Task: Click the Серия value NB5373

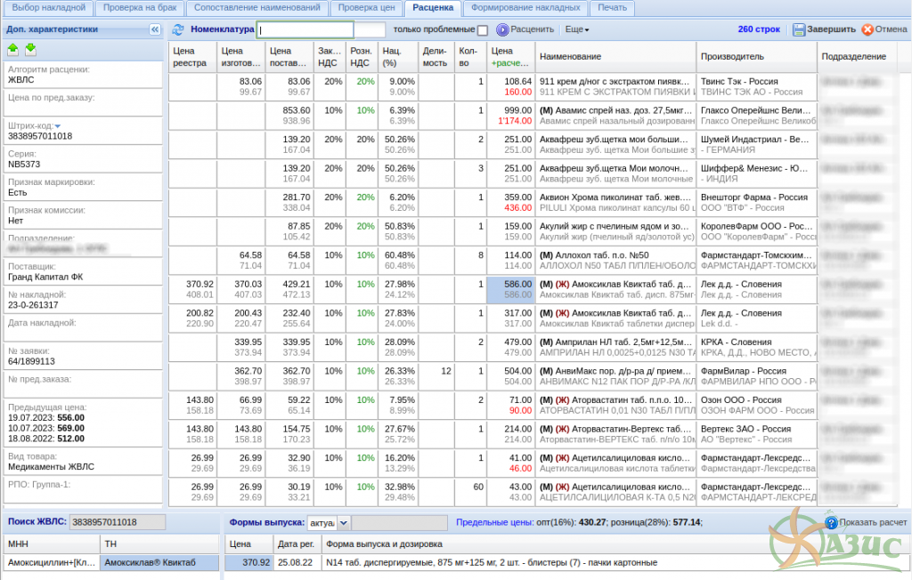Action: tap(24, 165)
